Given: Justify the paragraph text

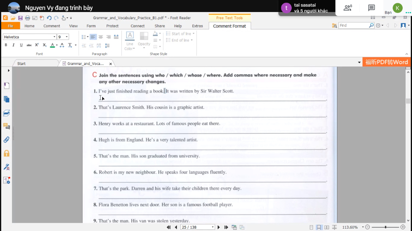Looking at the screenshot, I should point(116,37).
